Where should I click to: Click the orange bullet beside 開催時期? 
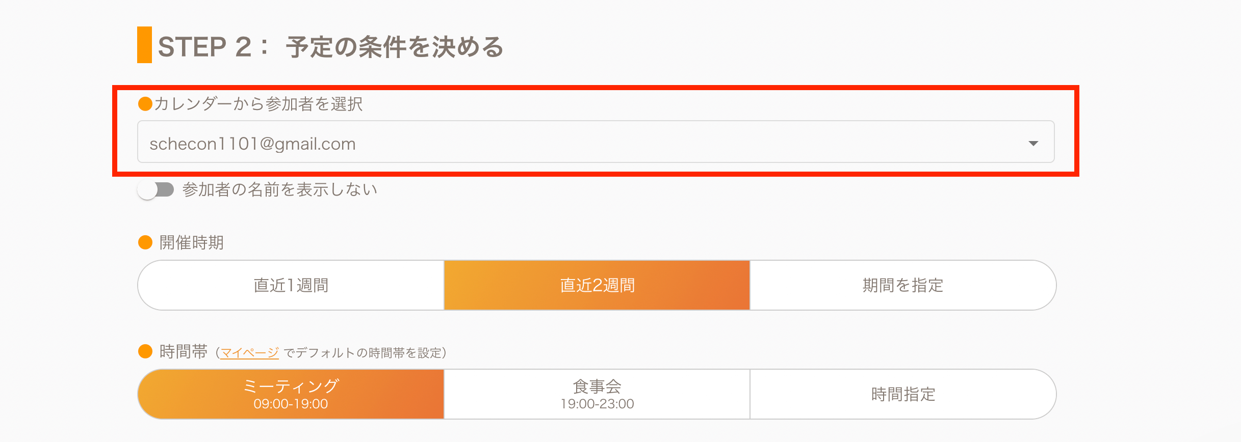pyautogui.click(x=145, y=242)
